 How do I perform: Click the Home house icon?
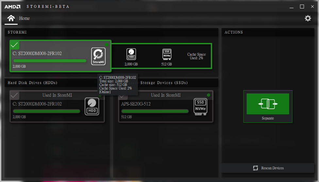(x=11, y=18)
